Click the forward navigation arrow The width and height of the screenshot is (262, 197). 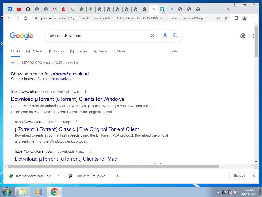[17, 18]
